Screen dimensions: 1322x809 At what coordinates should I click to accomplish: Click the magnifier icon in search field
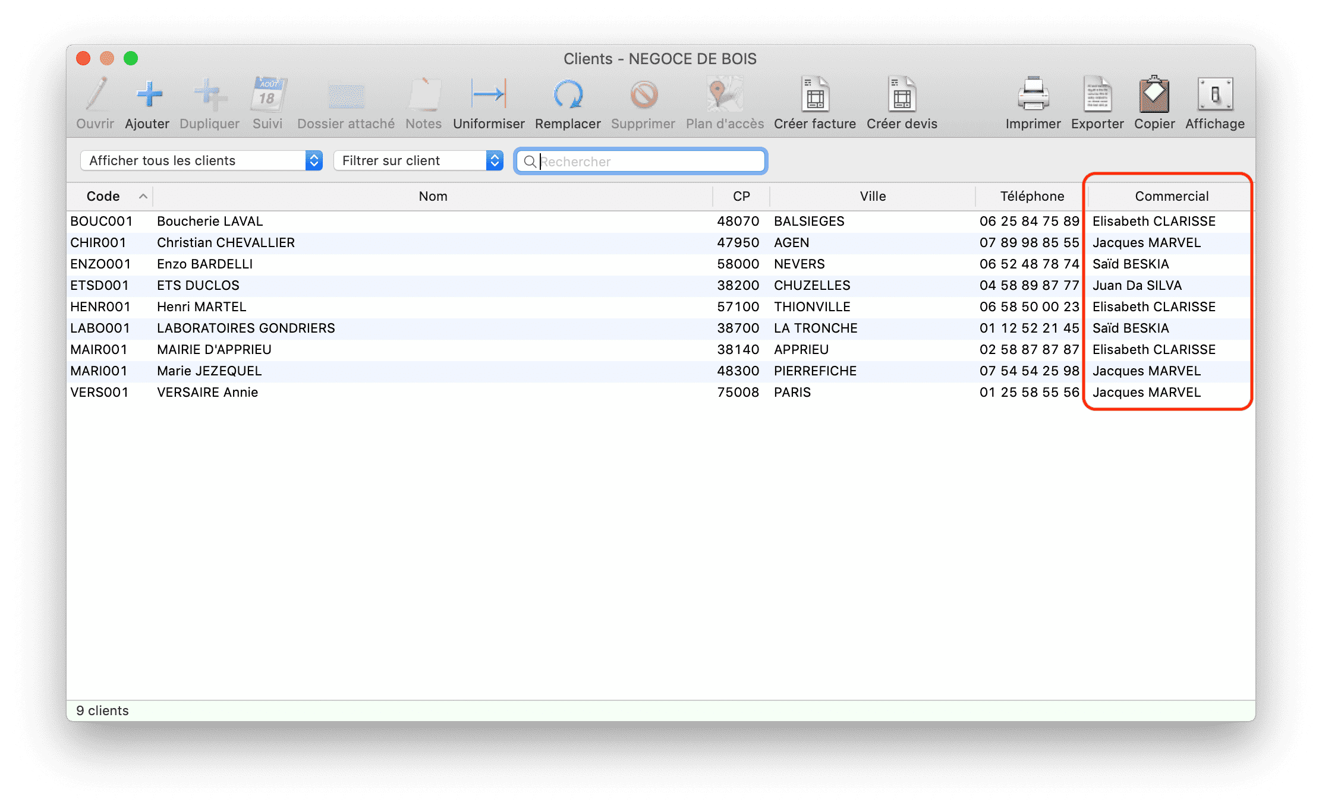(x=529, y=162)
